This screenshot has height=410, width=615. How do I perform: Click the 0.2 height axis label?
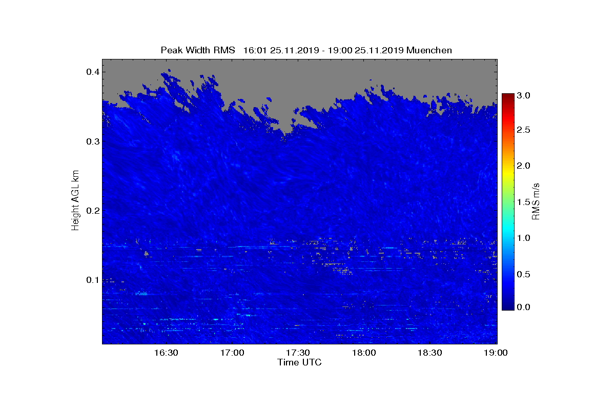tap(92, 211)
